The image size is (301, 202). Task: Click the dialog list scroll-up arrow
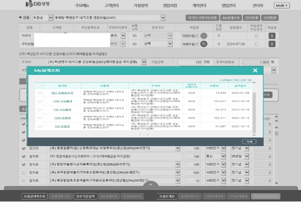coord(254,82)
